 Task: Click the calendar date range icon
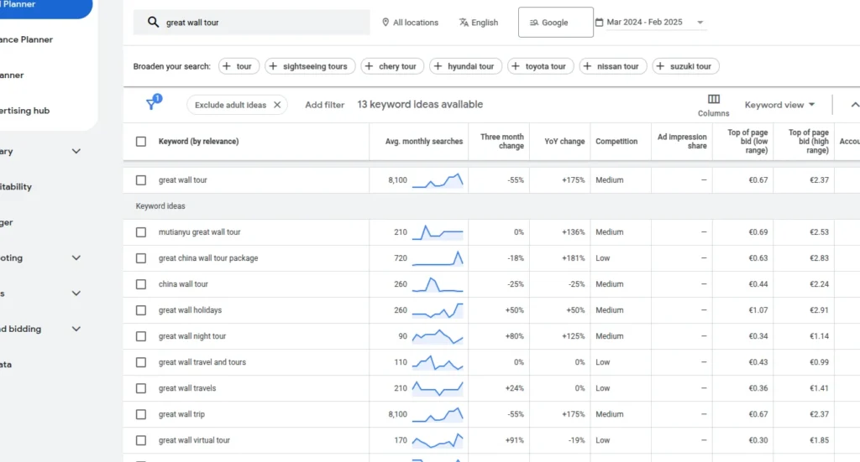(599, 23)
